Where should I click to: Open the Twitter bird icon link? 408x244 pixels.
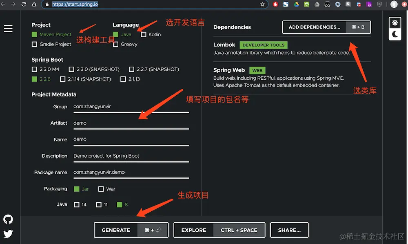click(x=8, y=233)
